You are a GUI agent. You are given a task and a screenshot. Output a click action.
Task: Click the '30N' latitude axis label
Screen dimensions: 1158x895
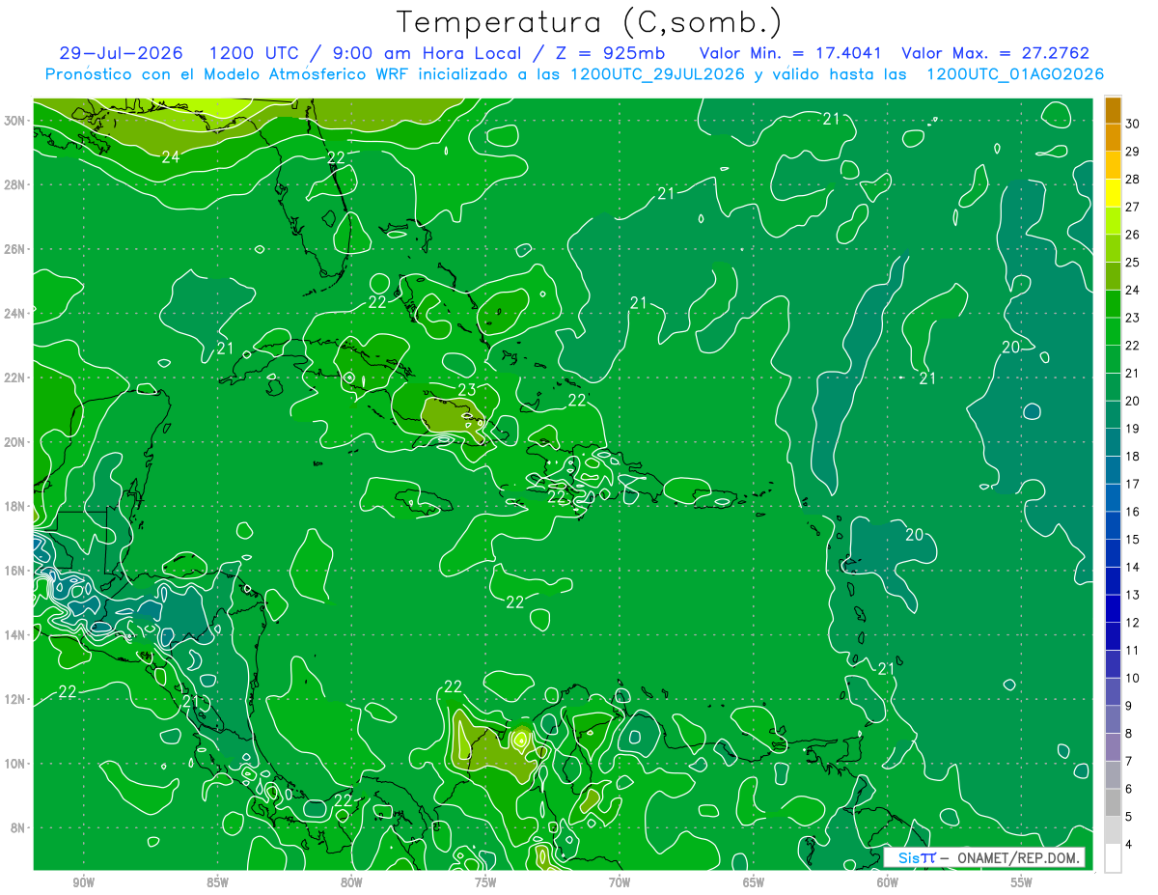pos(16,121)
